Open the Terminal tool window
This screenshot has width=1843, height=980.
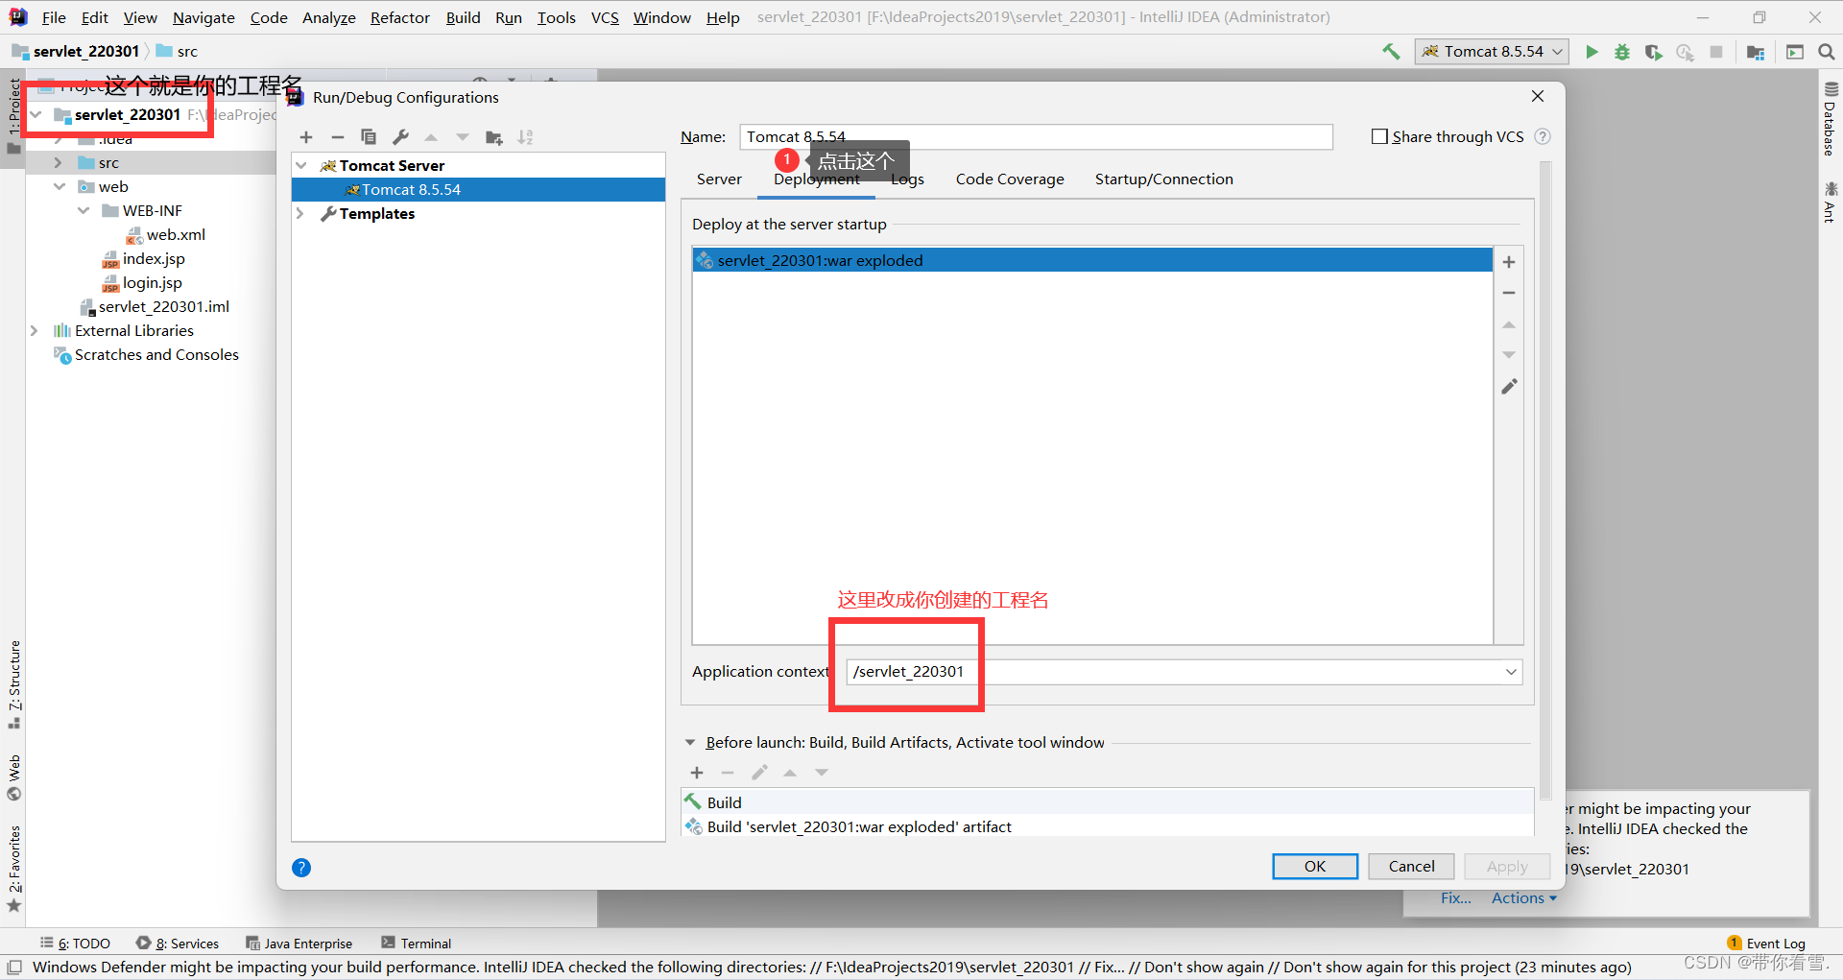tap(417, 944)
